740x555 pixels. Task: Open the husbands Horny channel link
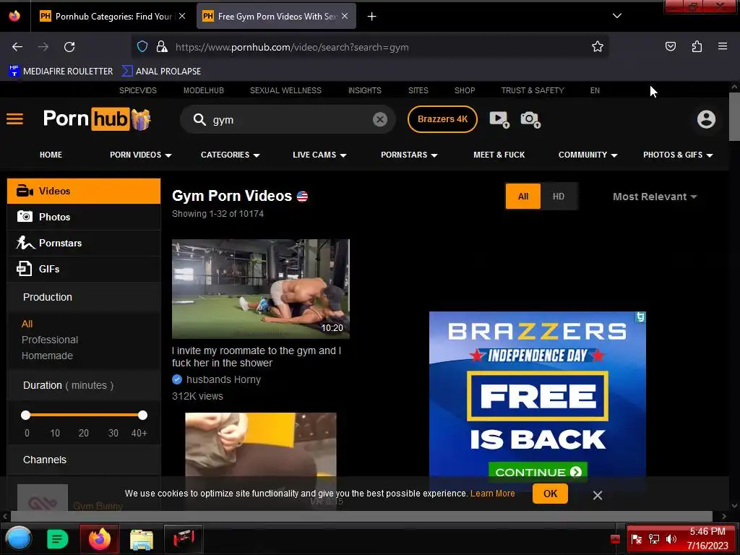(223, 379)
